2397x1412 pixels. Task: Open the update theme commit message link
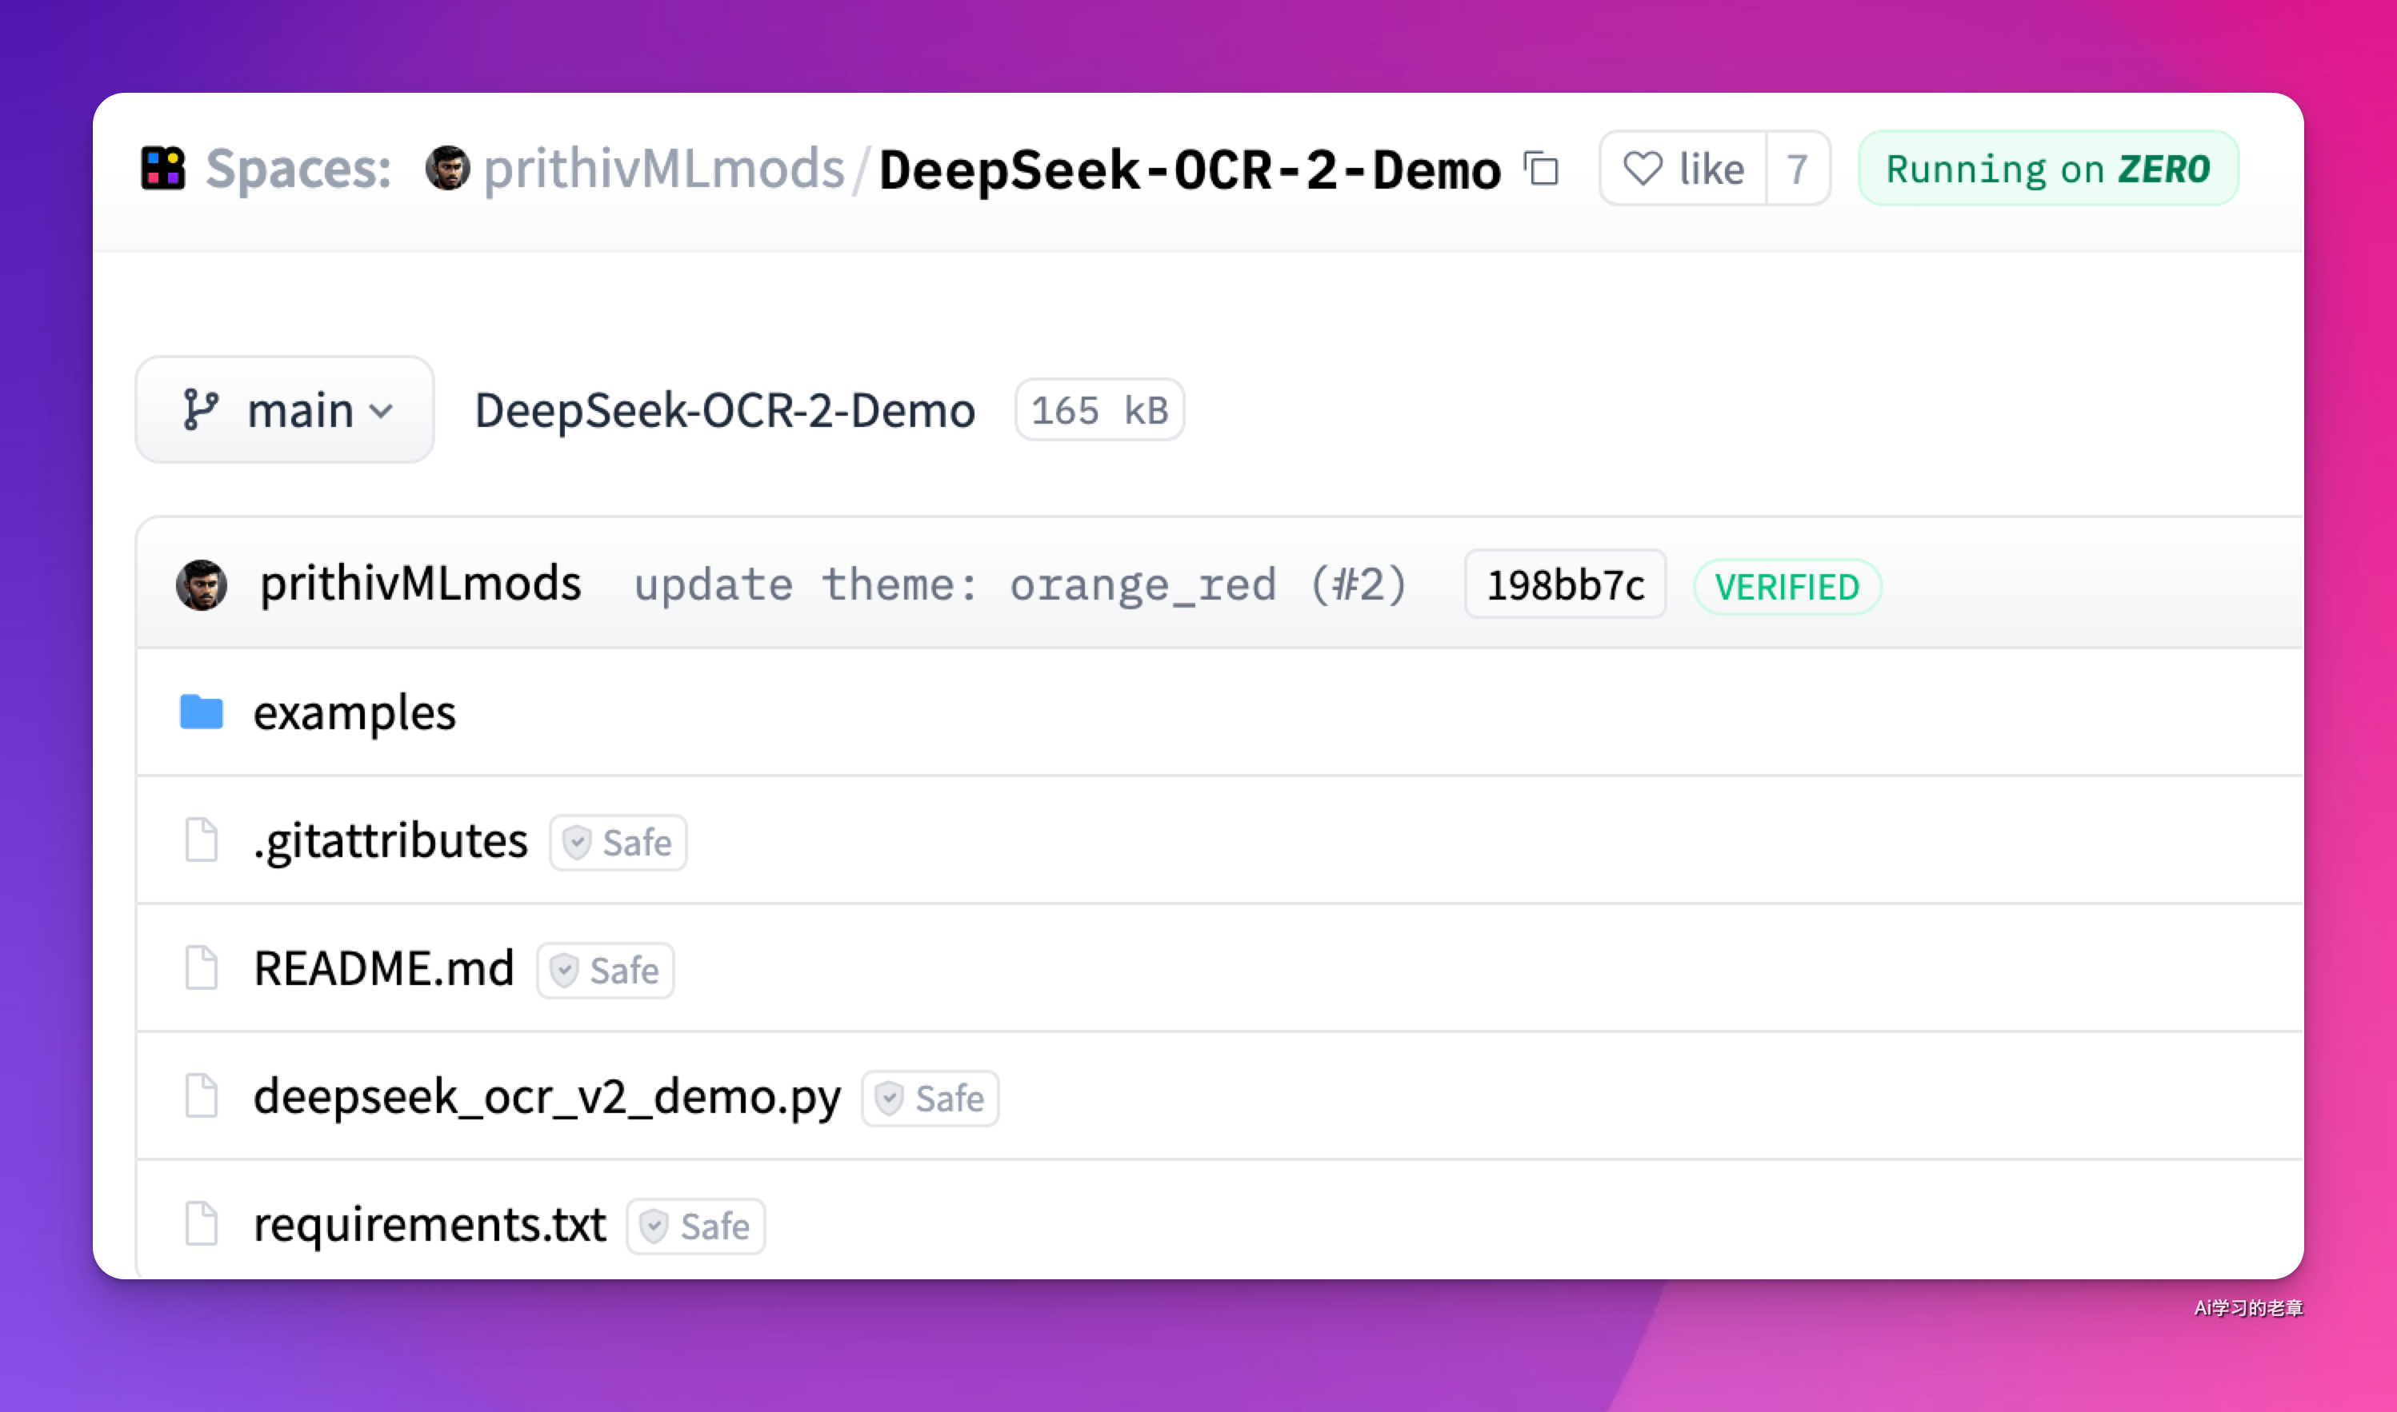click(1019, 584)
